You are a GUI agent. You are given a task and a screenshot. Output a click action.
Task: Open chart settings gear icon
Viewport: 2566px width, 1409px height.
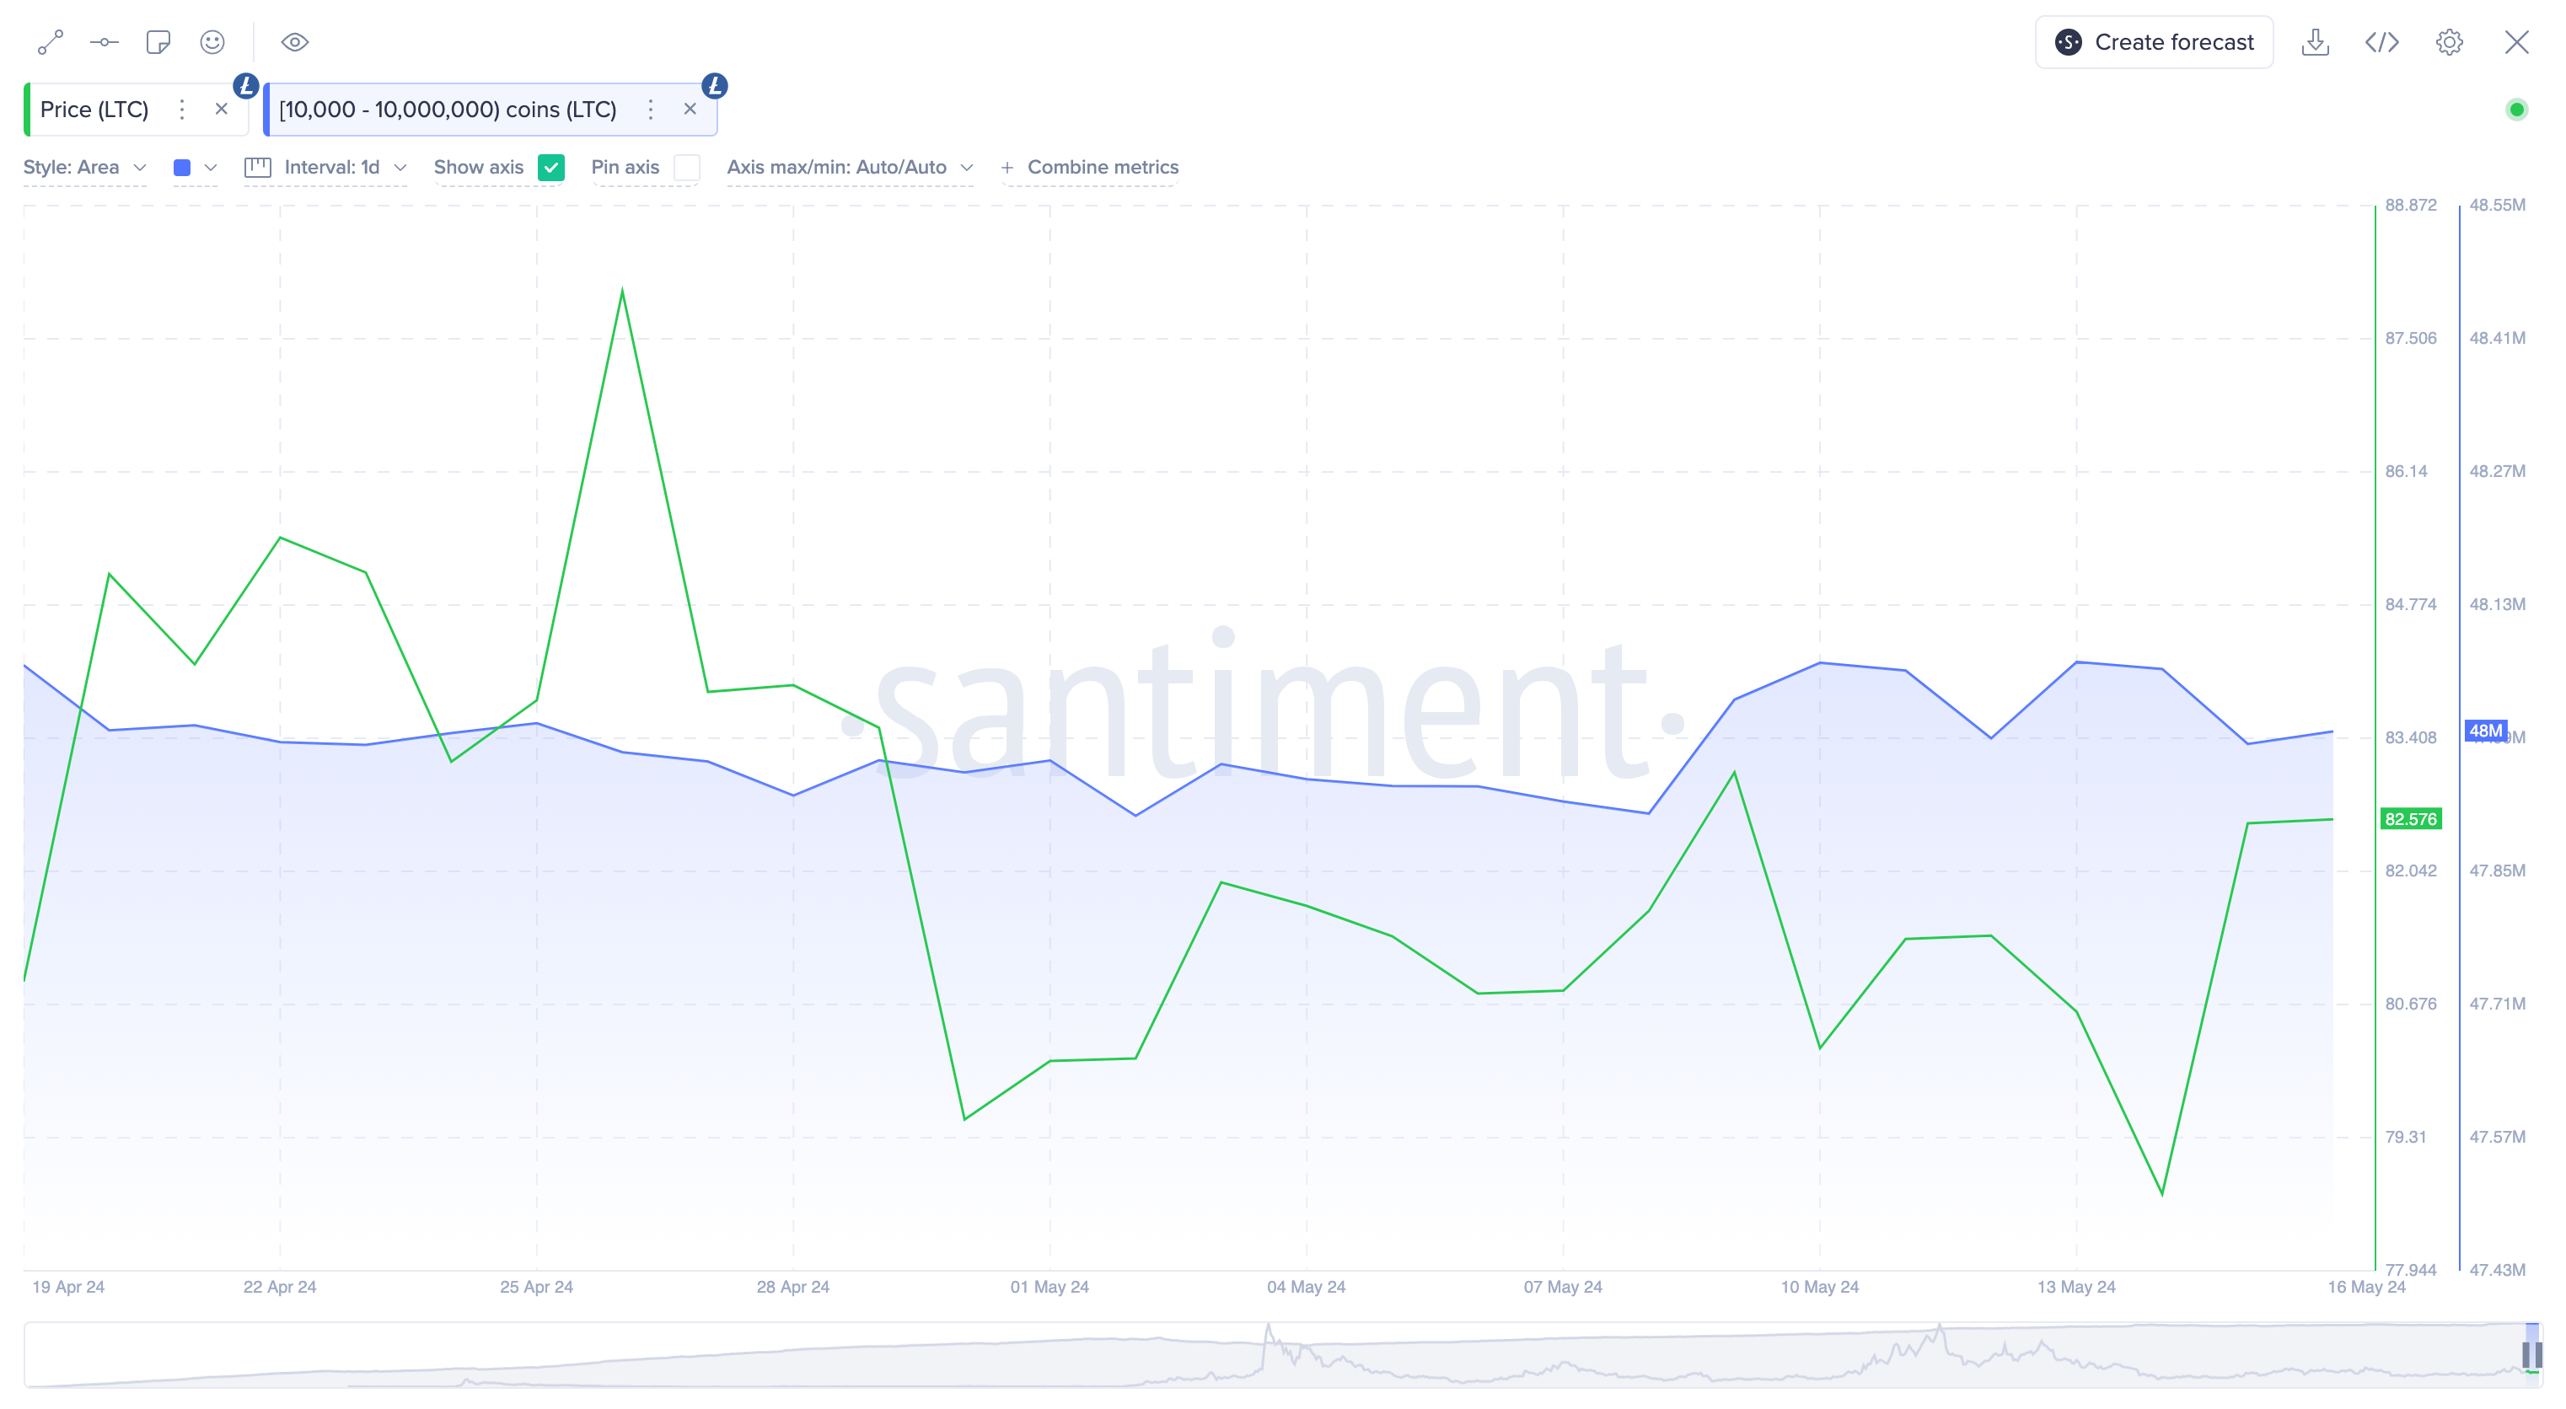(x=2450, y=42)
